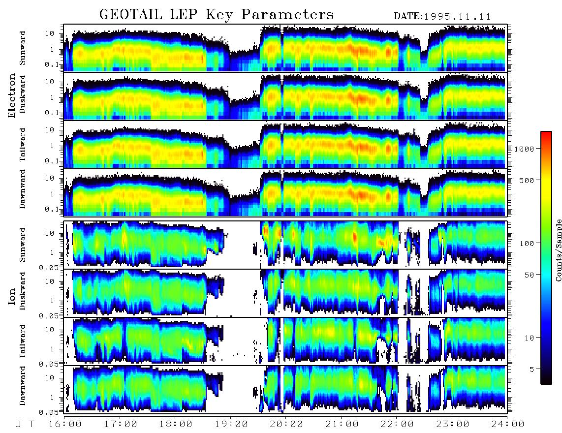The height and width of the screenshot is (433, 562).
Task: Click the Electron Sunward spectrogram panel
Action: click(x=285, y=48)
